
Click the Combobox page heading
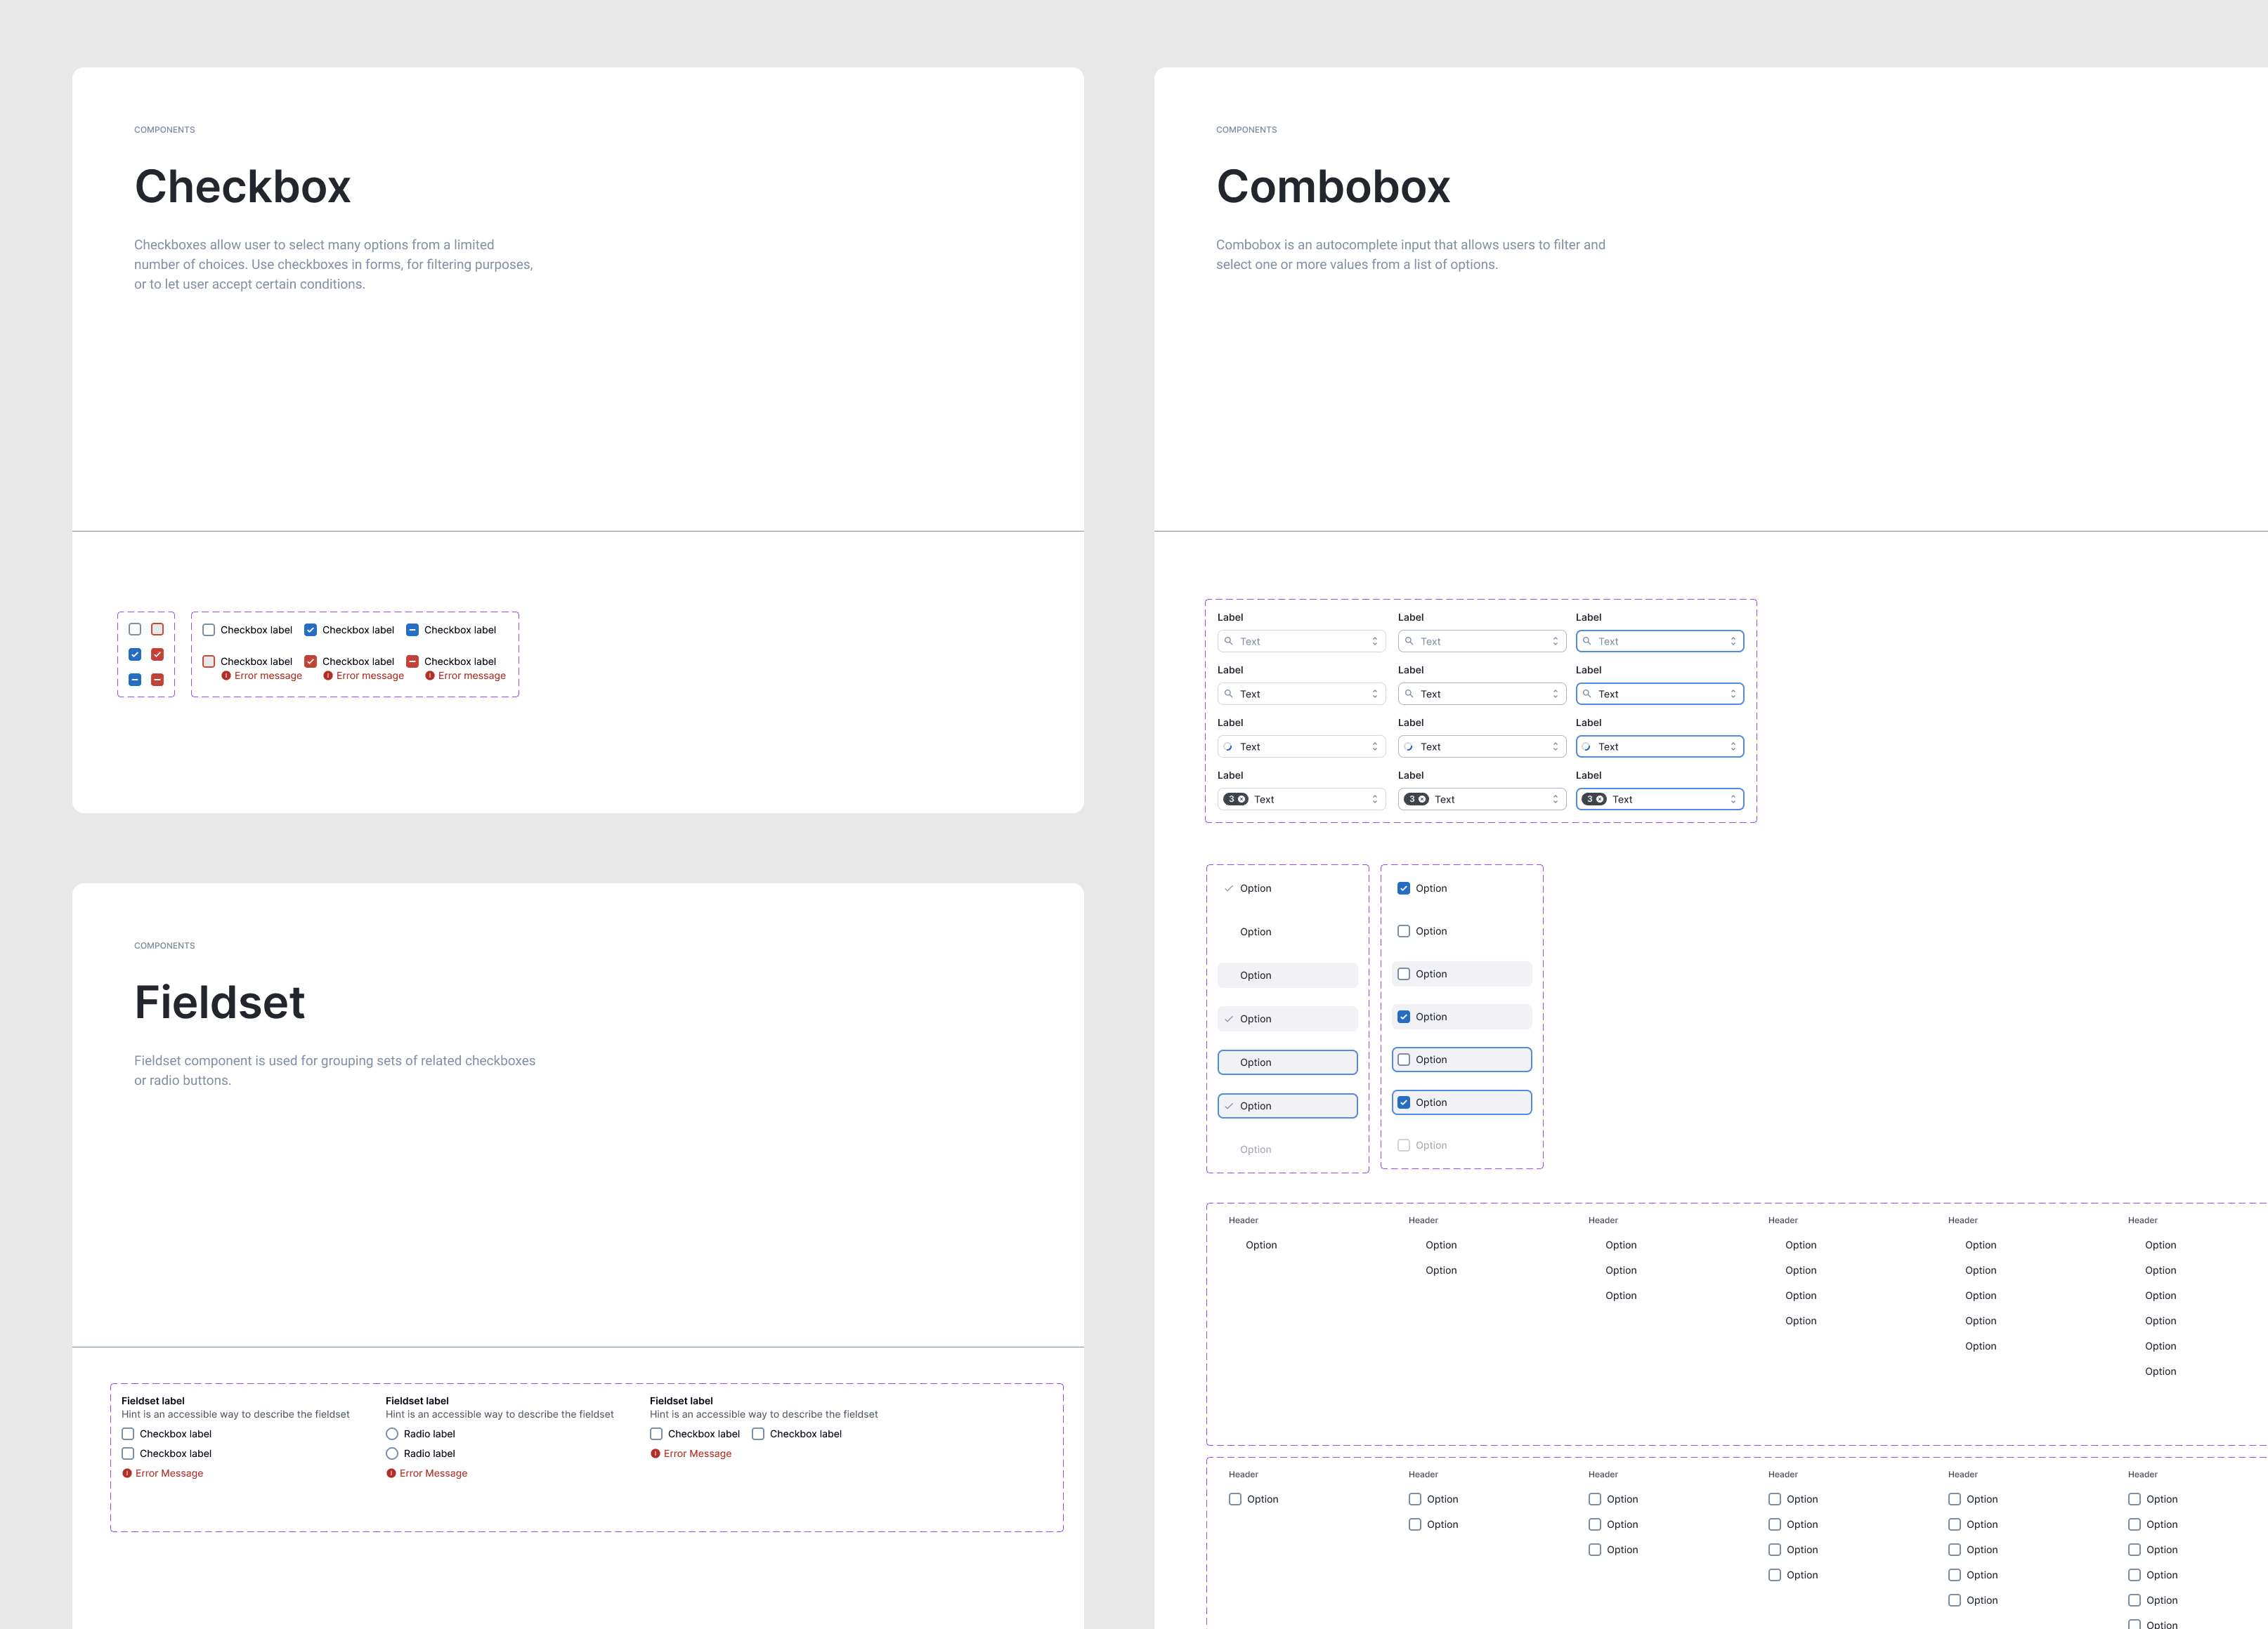[1333, 187]
